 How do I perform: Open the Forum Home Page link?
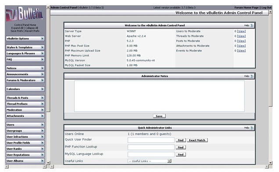(247, 7)
